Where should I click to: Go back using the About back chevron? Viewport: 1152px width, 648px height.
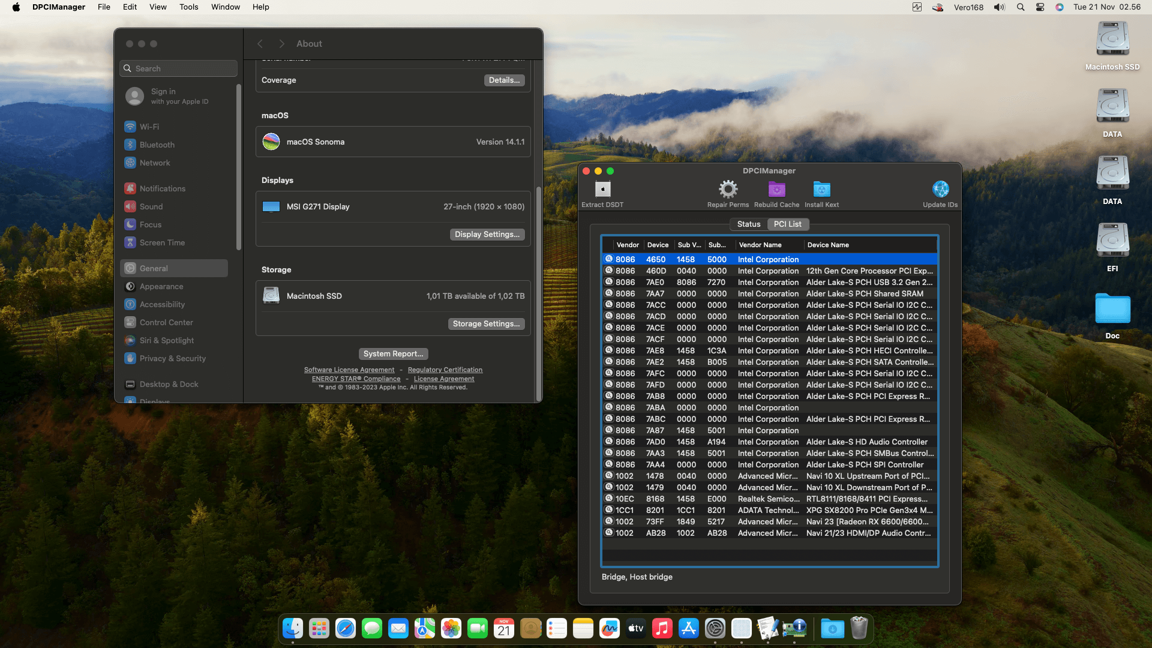point(260,44)
